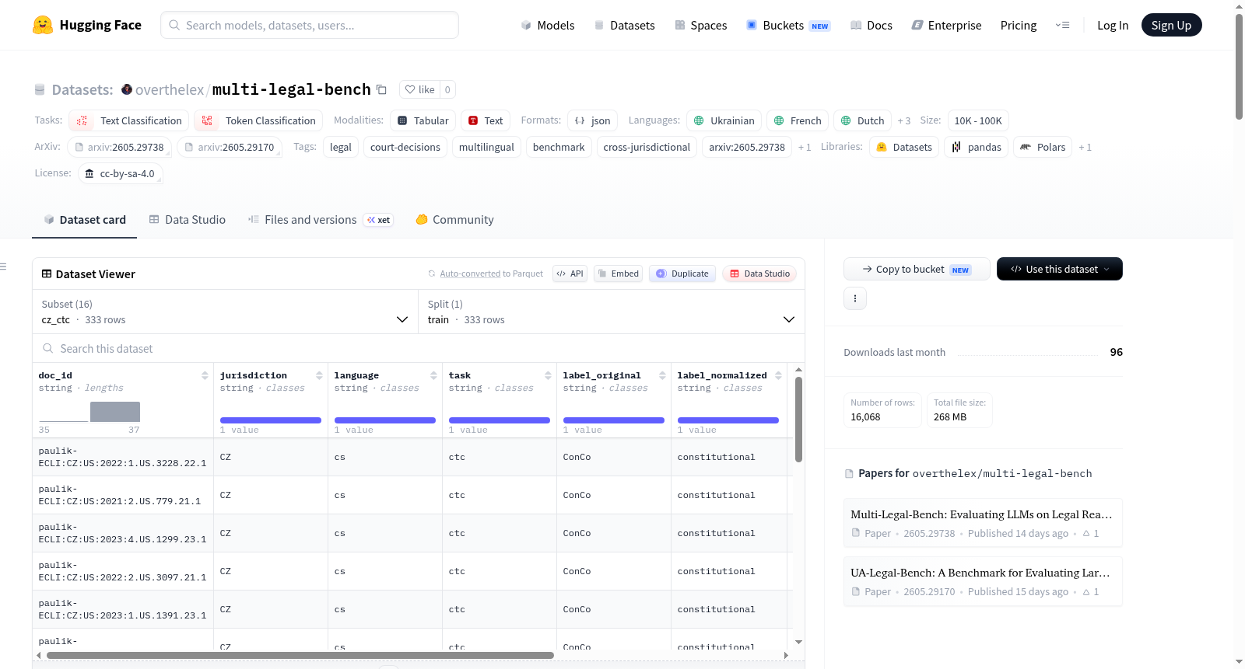Select the pandas library tag
Screen dimensions: 1245x669
[x=977, y=147]
